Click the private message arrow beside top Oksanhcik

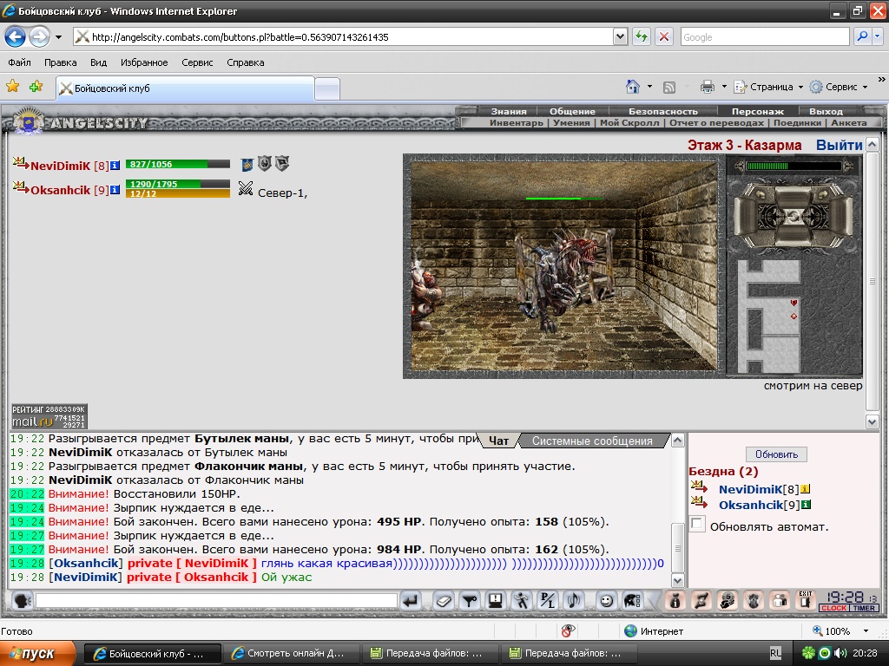tap(21, 187)
